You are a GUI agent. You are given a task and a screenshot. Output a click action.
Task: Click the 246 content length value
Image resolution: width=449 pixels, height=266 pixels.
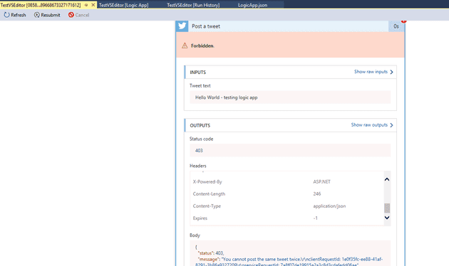317,193
